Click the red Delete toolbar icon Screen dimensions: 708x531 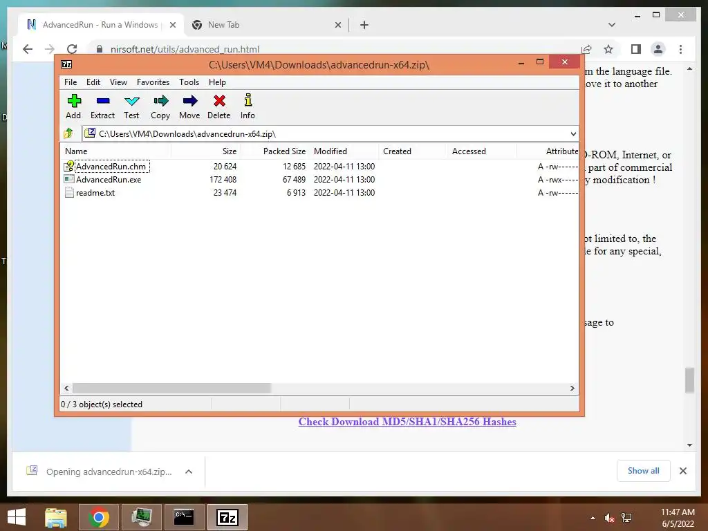[219, 101]
